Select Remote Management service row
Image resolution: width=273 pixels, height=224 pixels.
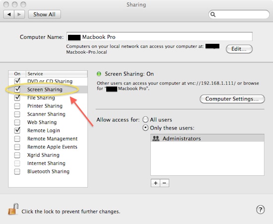pyautogui.click(x=48, y=138)
